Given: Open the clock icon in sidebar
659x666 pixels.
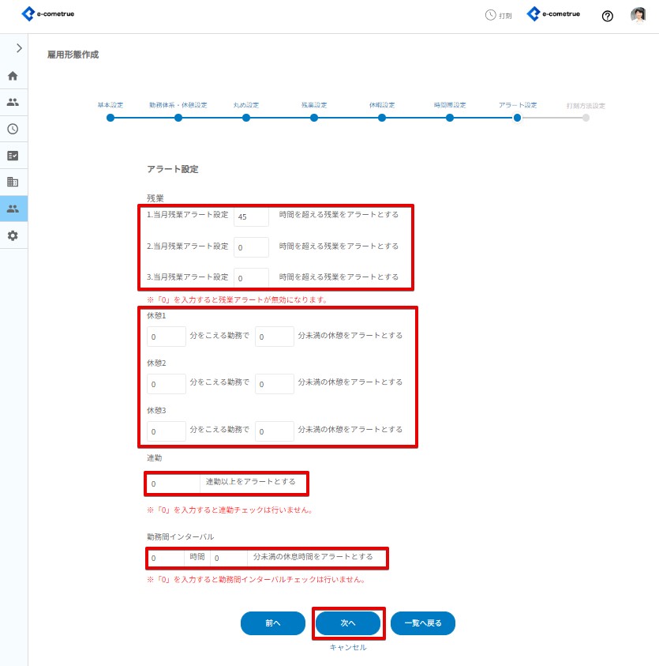Looking at the screenshot, I should 13,129.
